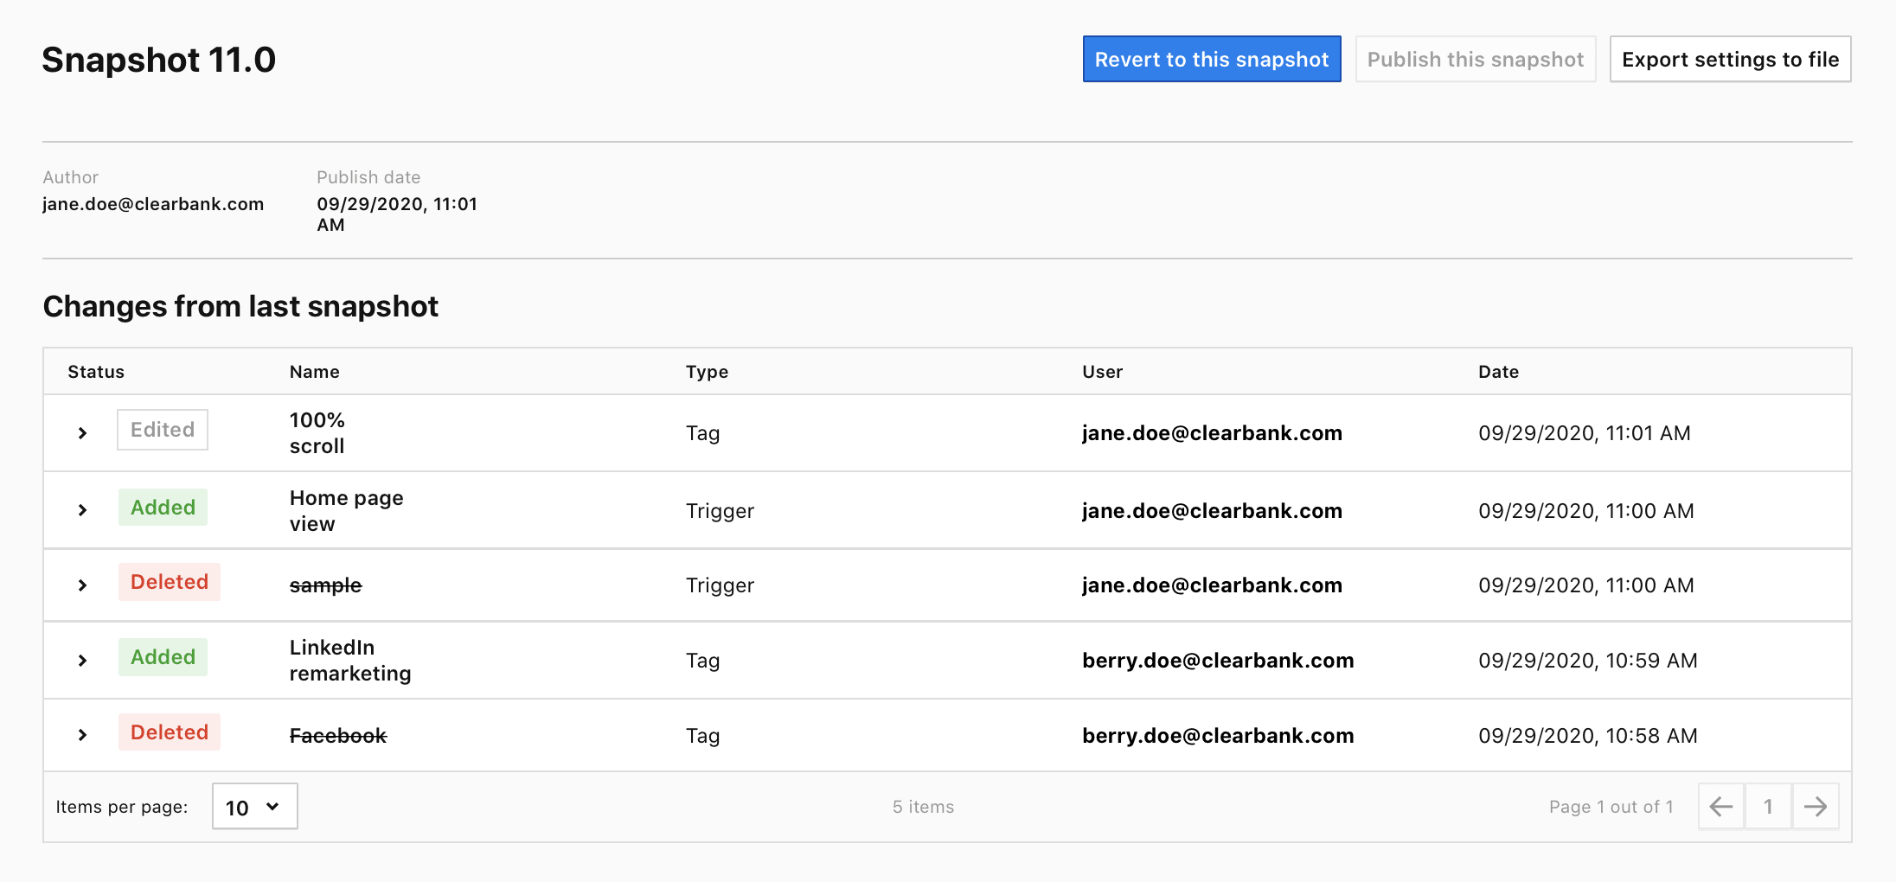The image size is (1896, 882).
Task: Click the page number 1 field
Action: [1768, 807]
